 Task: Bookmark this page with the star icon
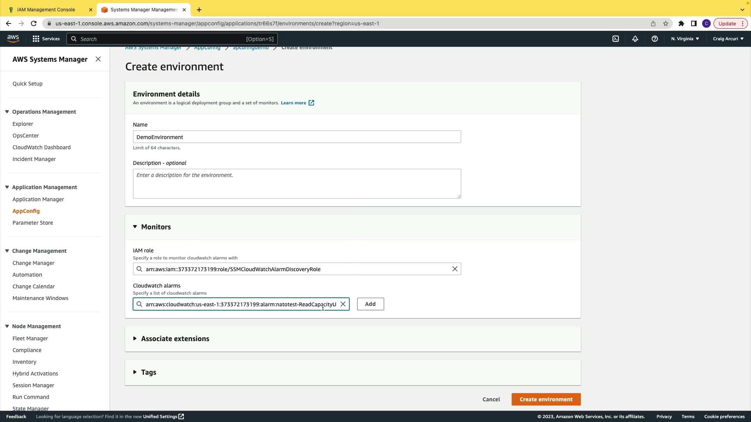(x=666, y=23)
